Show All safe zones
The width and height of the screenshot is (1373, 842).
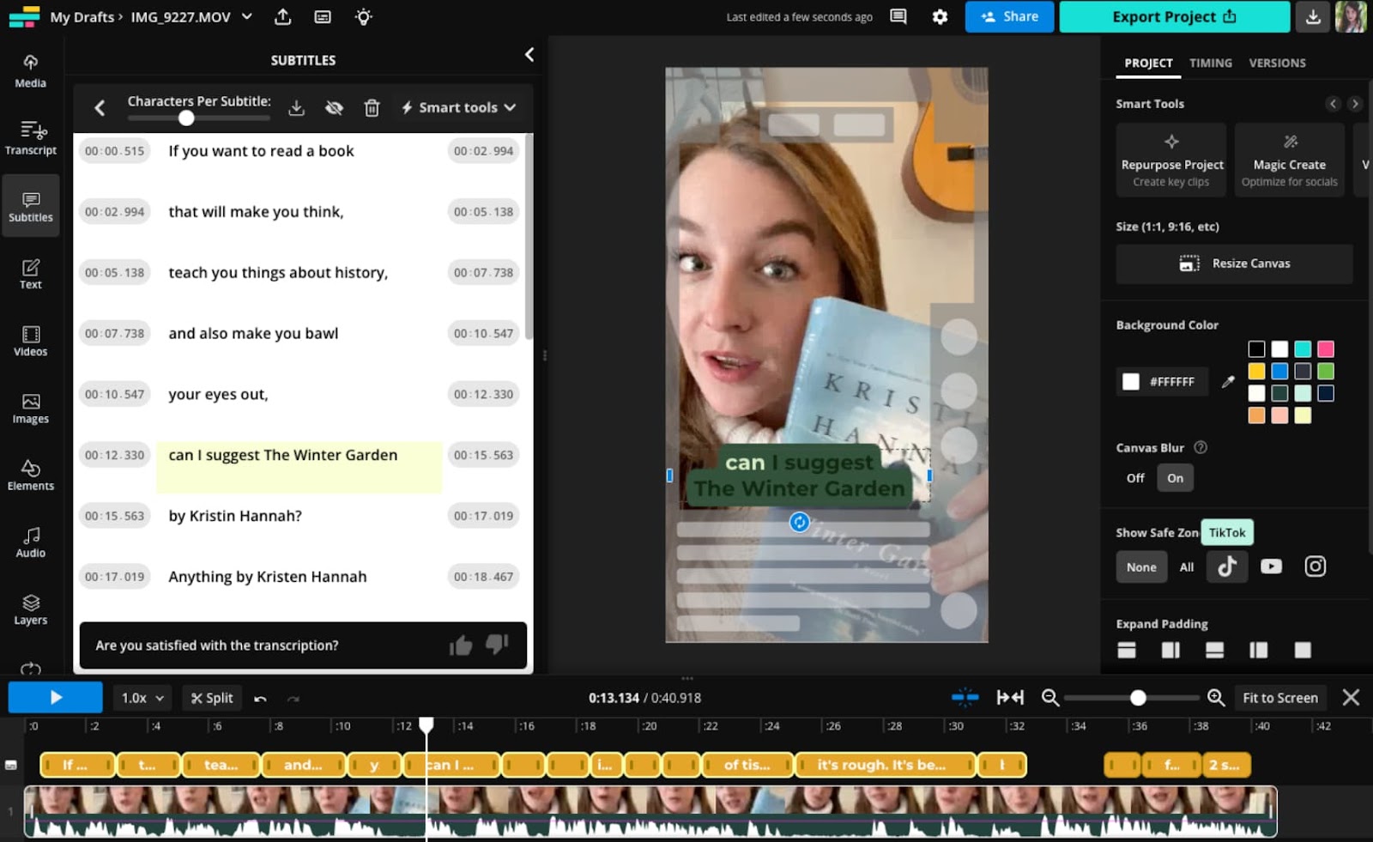pos(1187,567)
